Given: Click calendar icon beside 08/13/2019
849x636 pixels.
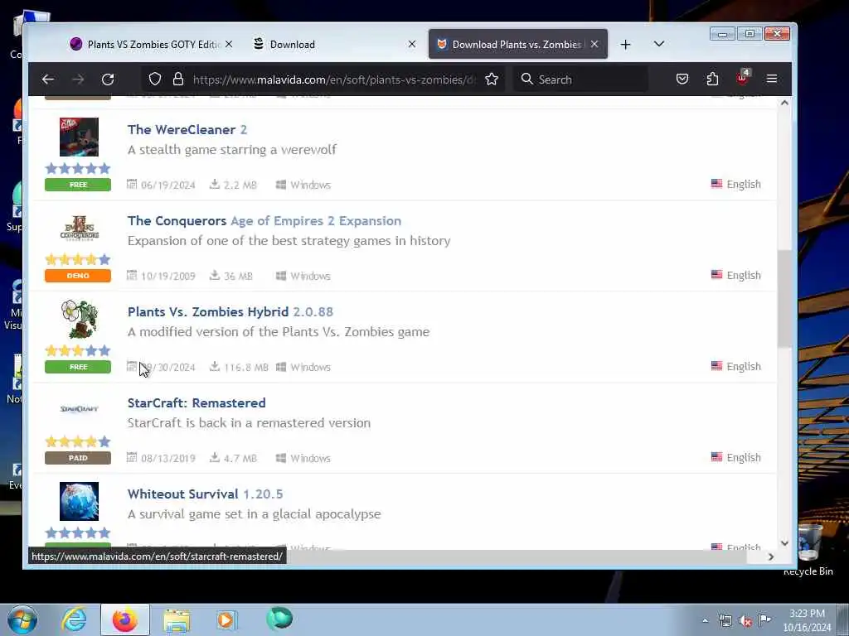Looking at the screenshot, I should pos(132,457).
